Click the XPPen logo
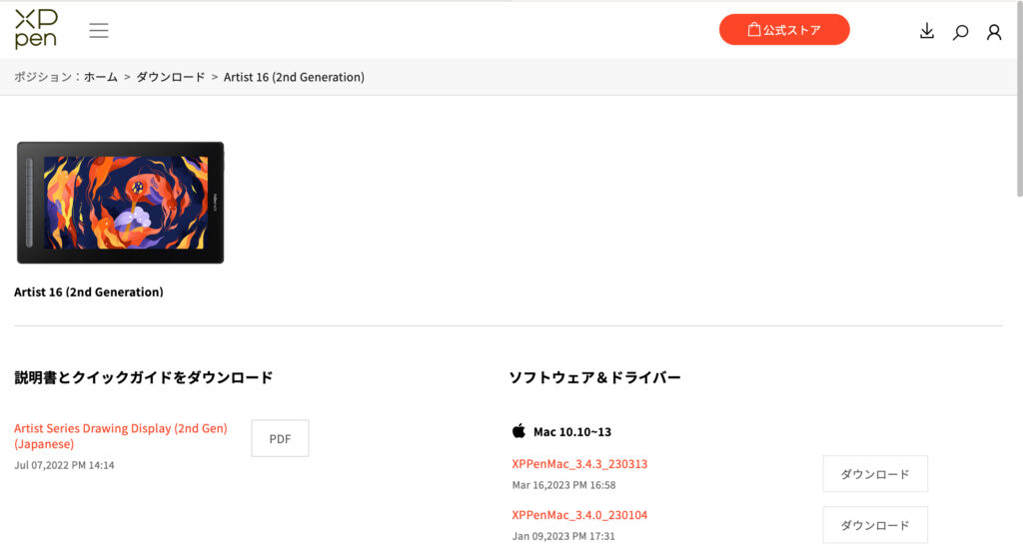1023x549 pixels. 36,29
